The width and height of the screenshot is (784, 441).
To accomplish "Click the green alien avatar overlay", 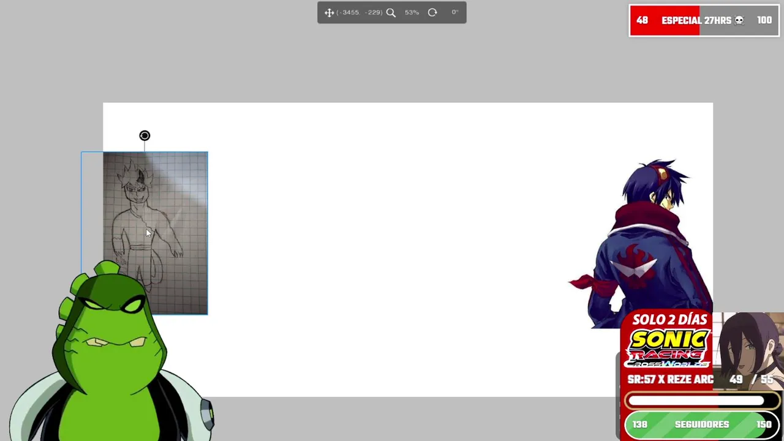I will 110,352.
